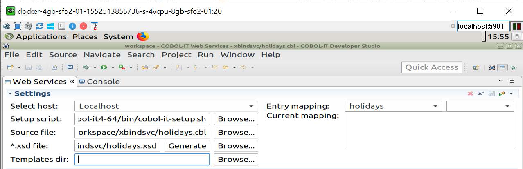This screenshot has height=169, width=523.
Task: Open the Places desktop menu
Action: coord(85,36)
